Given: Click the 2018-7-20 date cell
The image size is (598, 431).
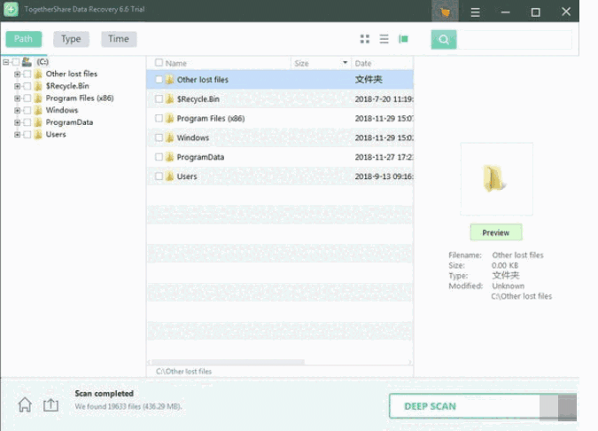Looking at the screenshot, I should [x=384, y=99].
